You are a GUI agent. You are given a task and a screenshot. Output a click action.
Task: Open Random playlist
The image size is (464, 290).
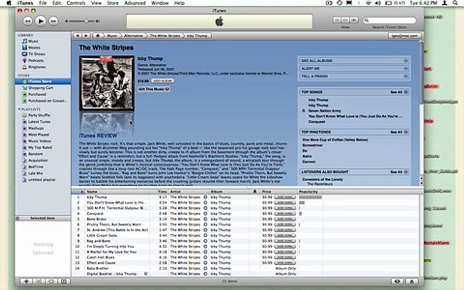tap(35, 154)
